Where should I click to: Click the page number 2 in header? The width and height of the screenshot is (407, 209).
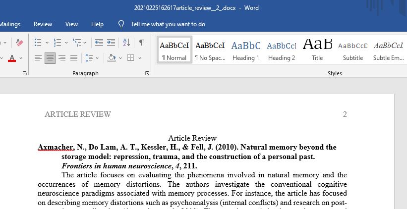[x=345, y=114]
